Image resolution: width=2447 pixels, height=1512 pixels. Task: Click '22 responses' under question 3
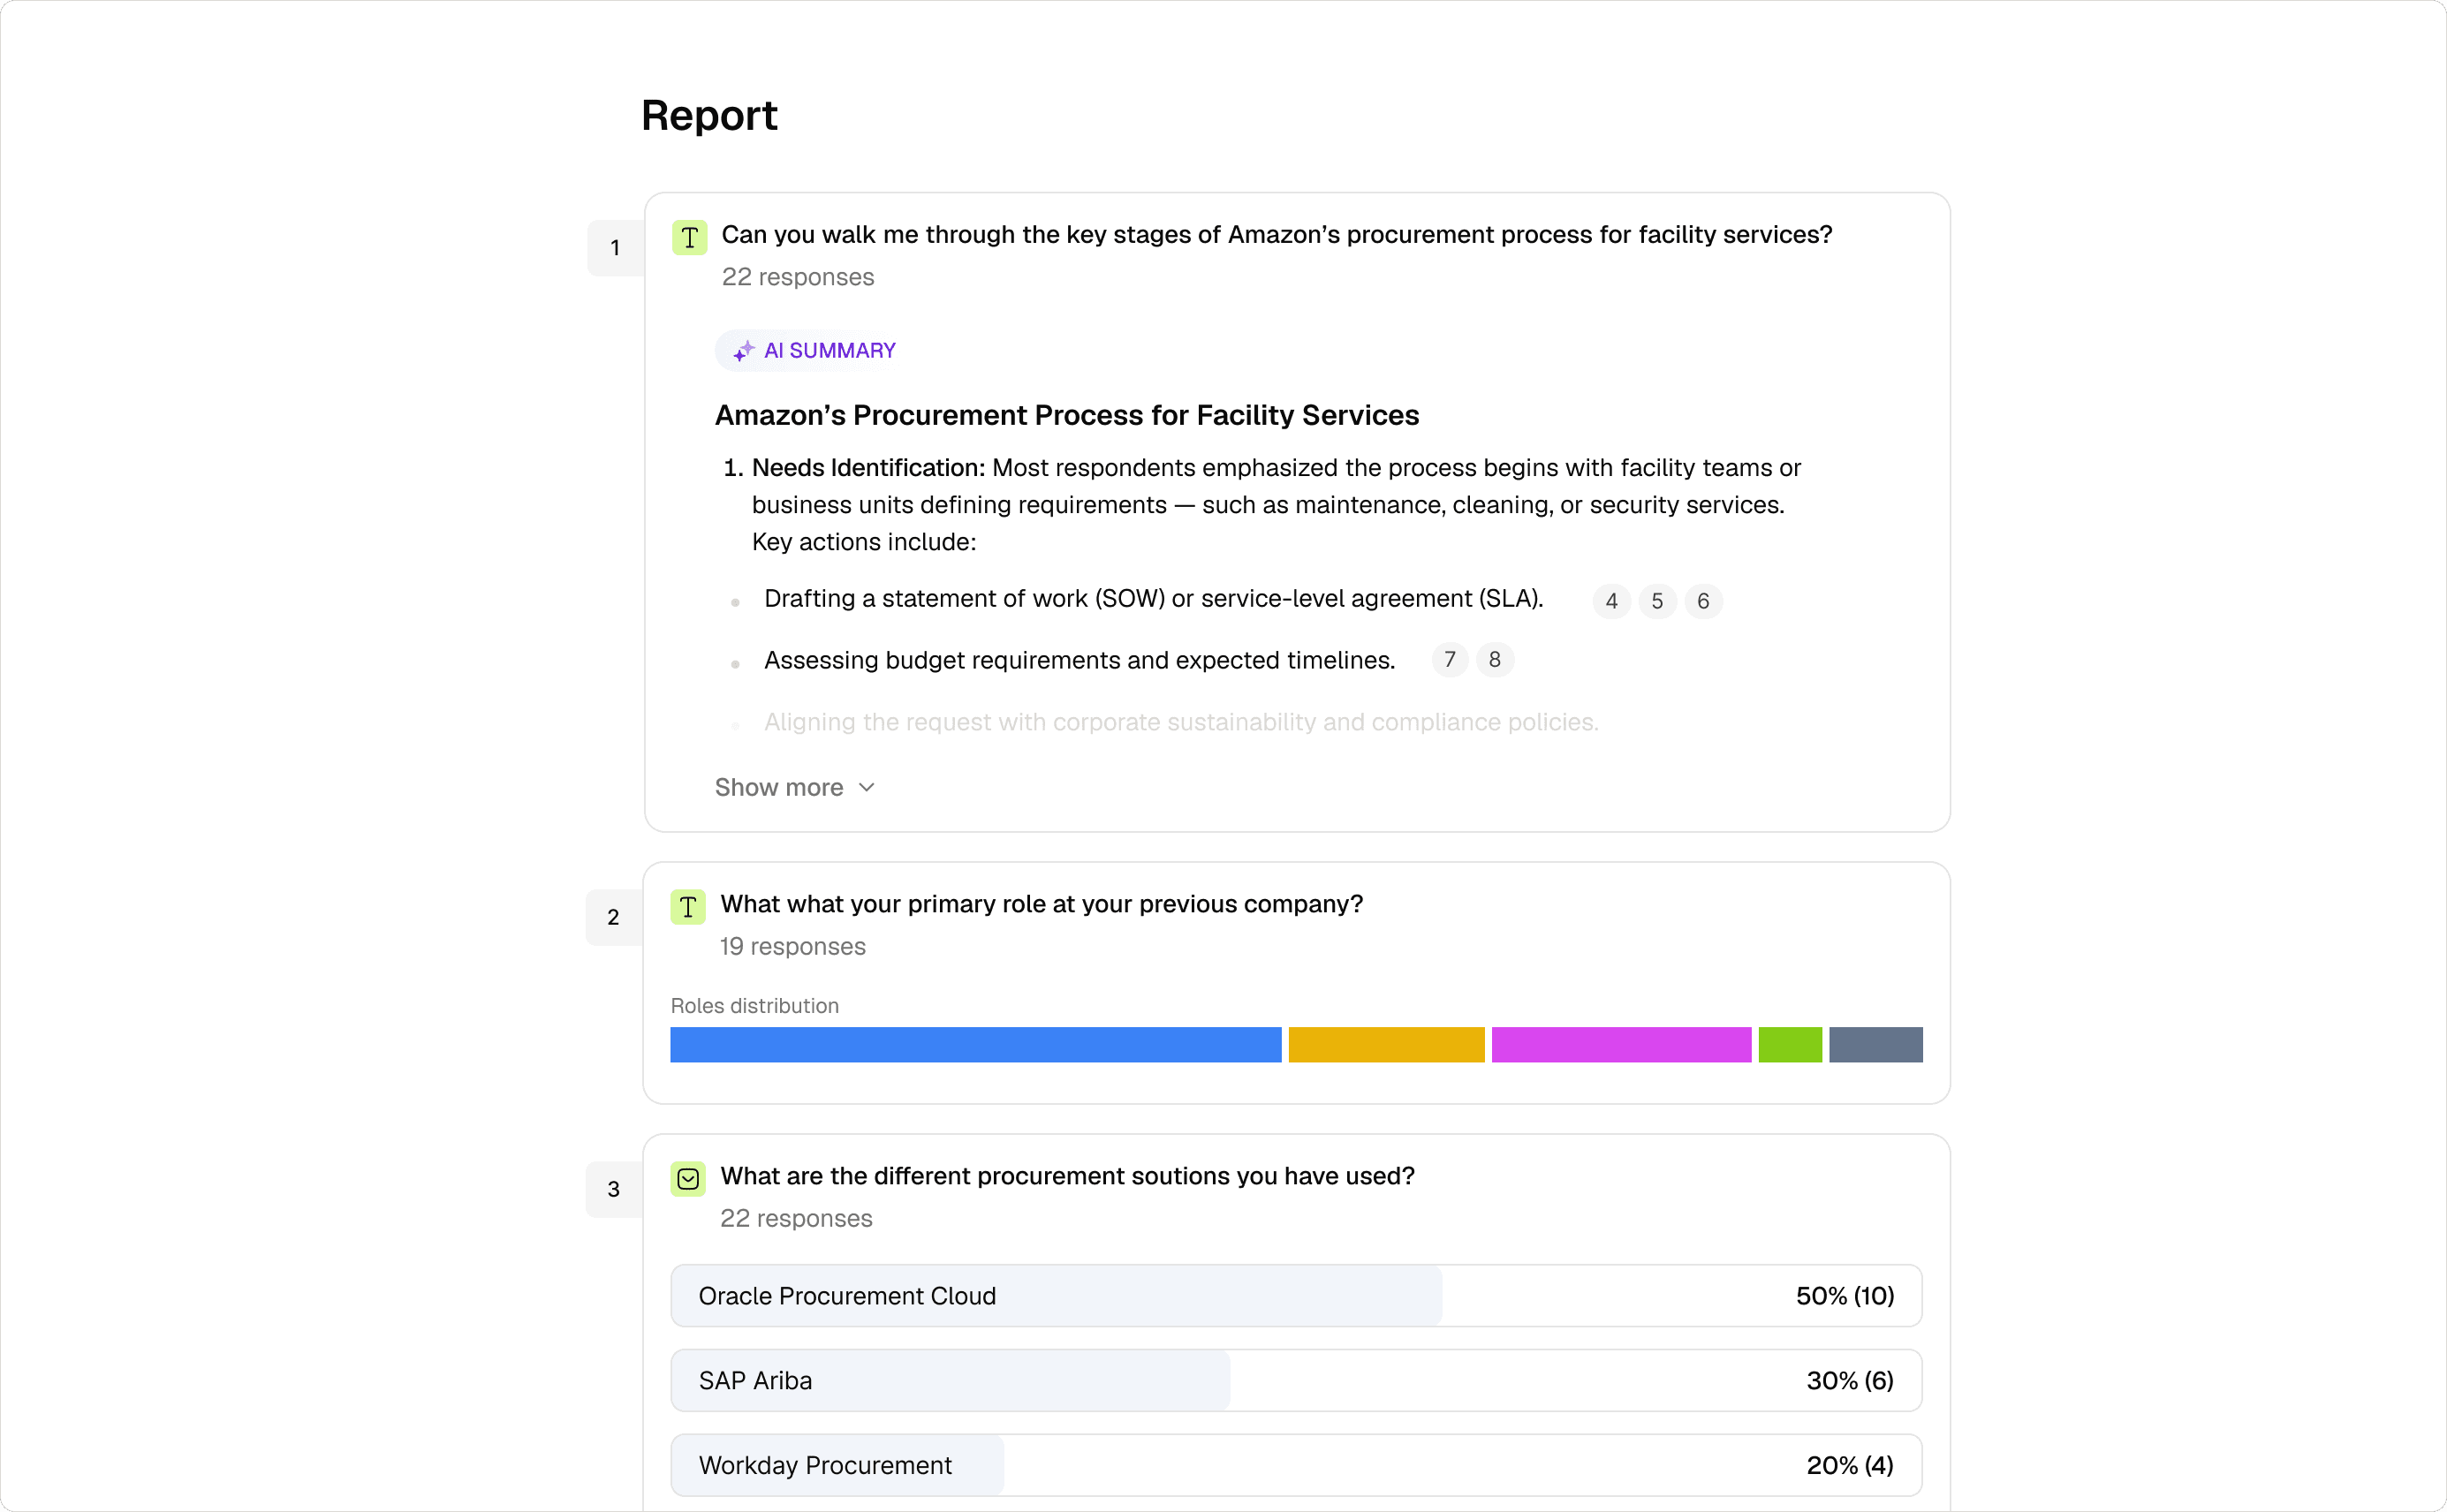tap(796, 1219)
